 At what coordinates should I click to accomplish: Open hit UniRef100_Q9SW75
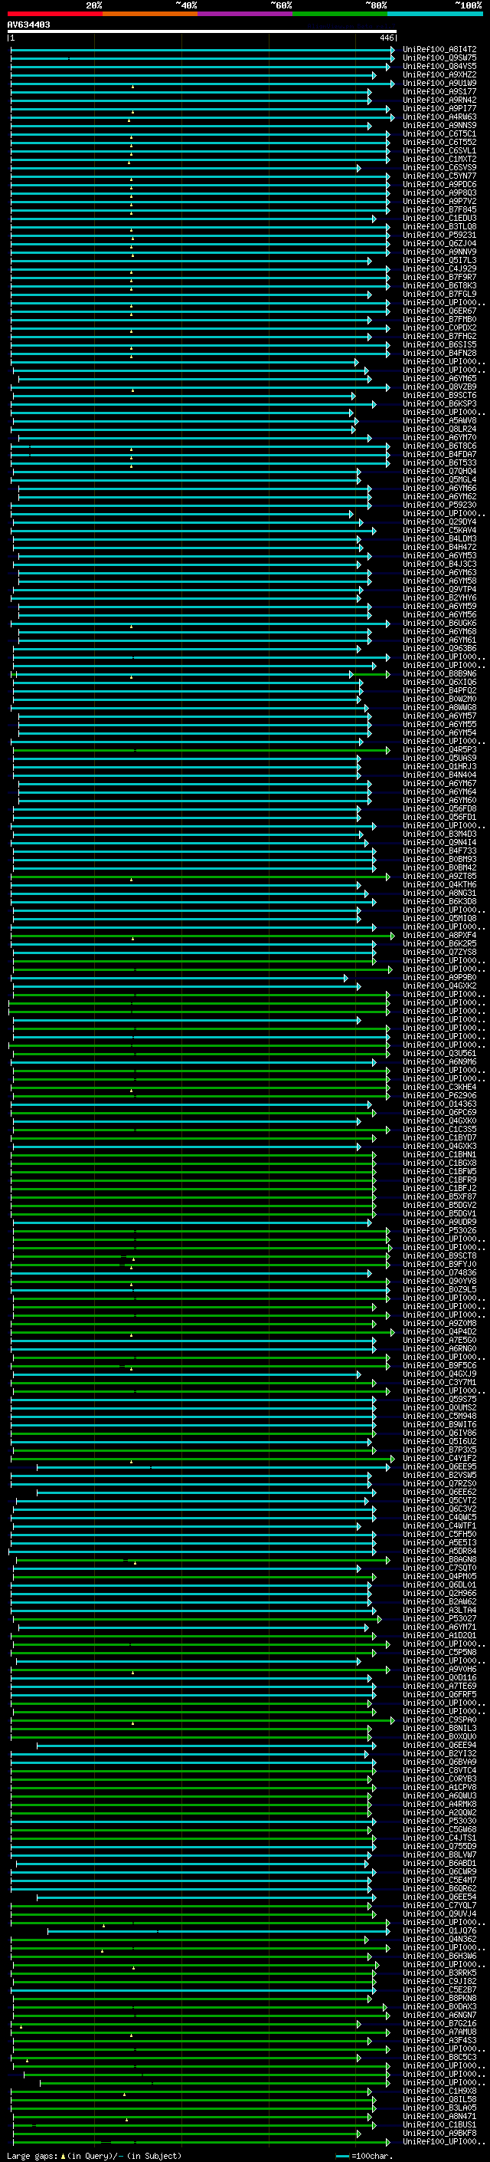[x=439, y=58]
